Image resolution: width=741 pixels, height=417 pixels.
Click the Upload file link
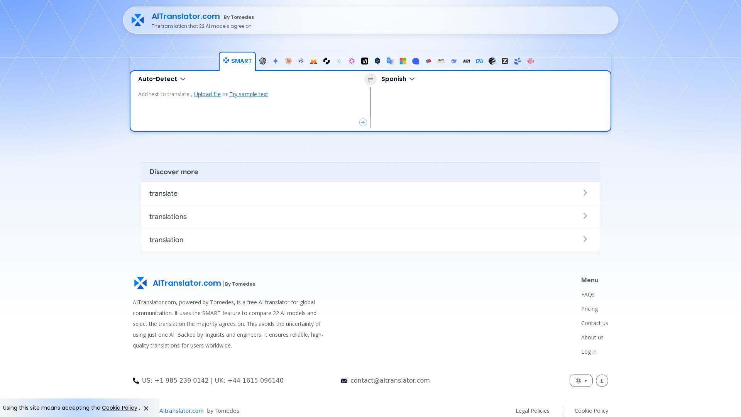point(207,94)
